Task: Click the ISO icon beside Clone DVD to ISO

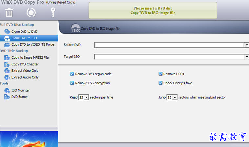Action: pos(7,38)
